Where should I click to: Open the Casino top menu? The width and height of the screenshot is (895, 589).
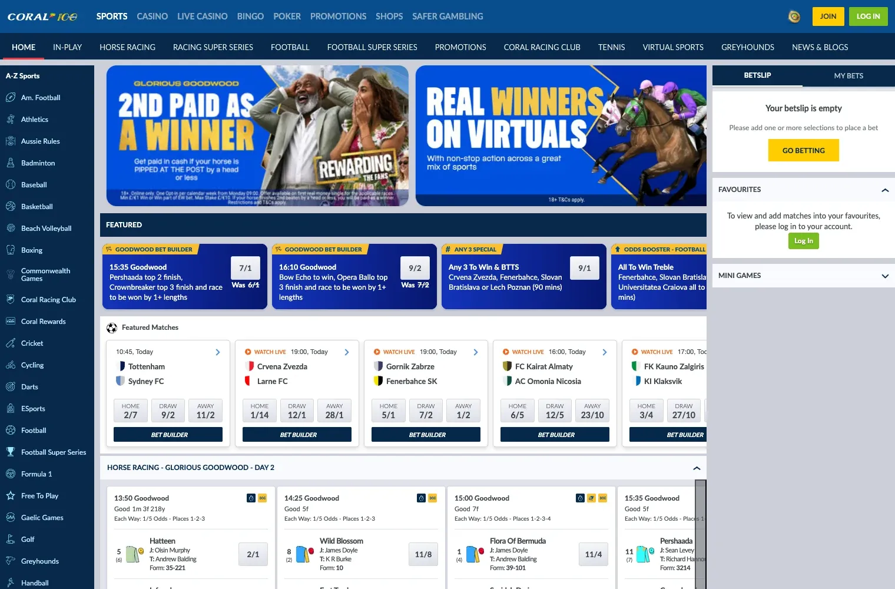pos(152,16)
